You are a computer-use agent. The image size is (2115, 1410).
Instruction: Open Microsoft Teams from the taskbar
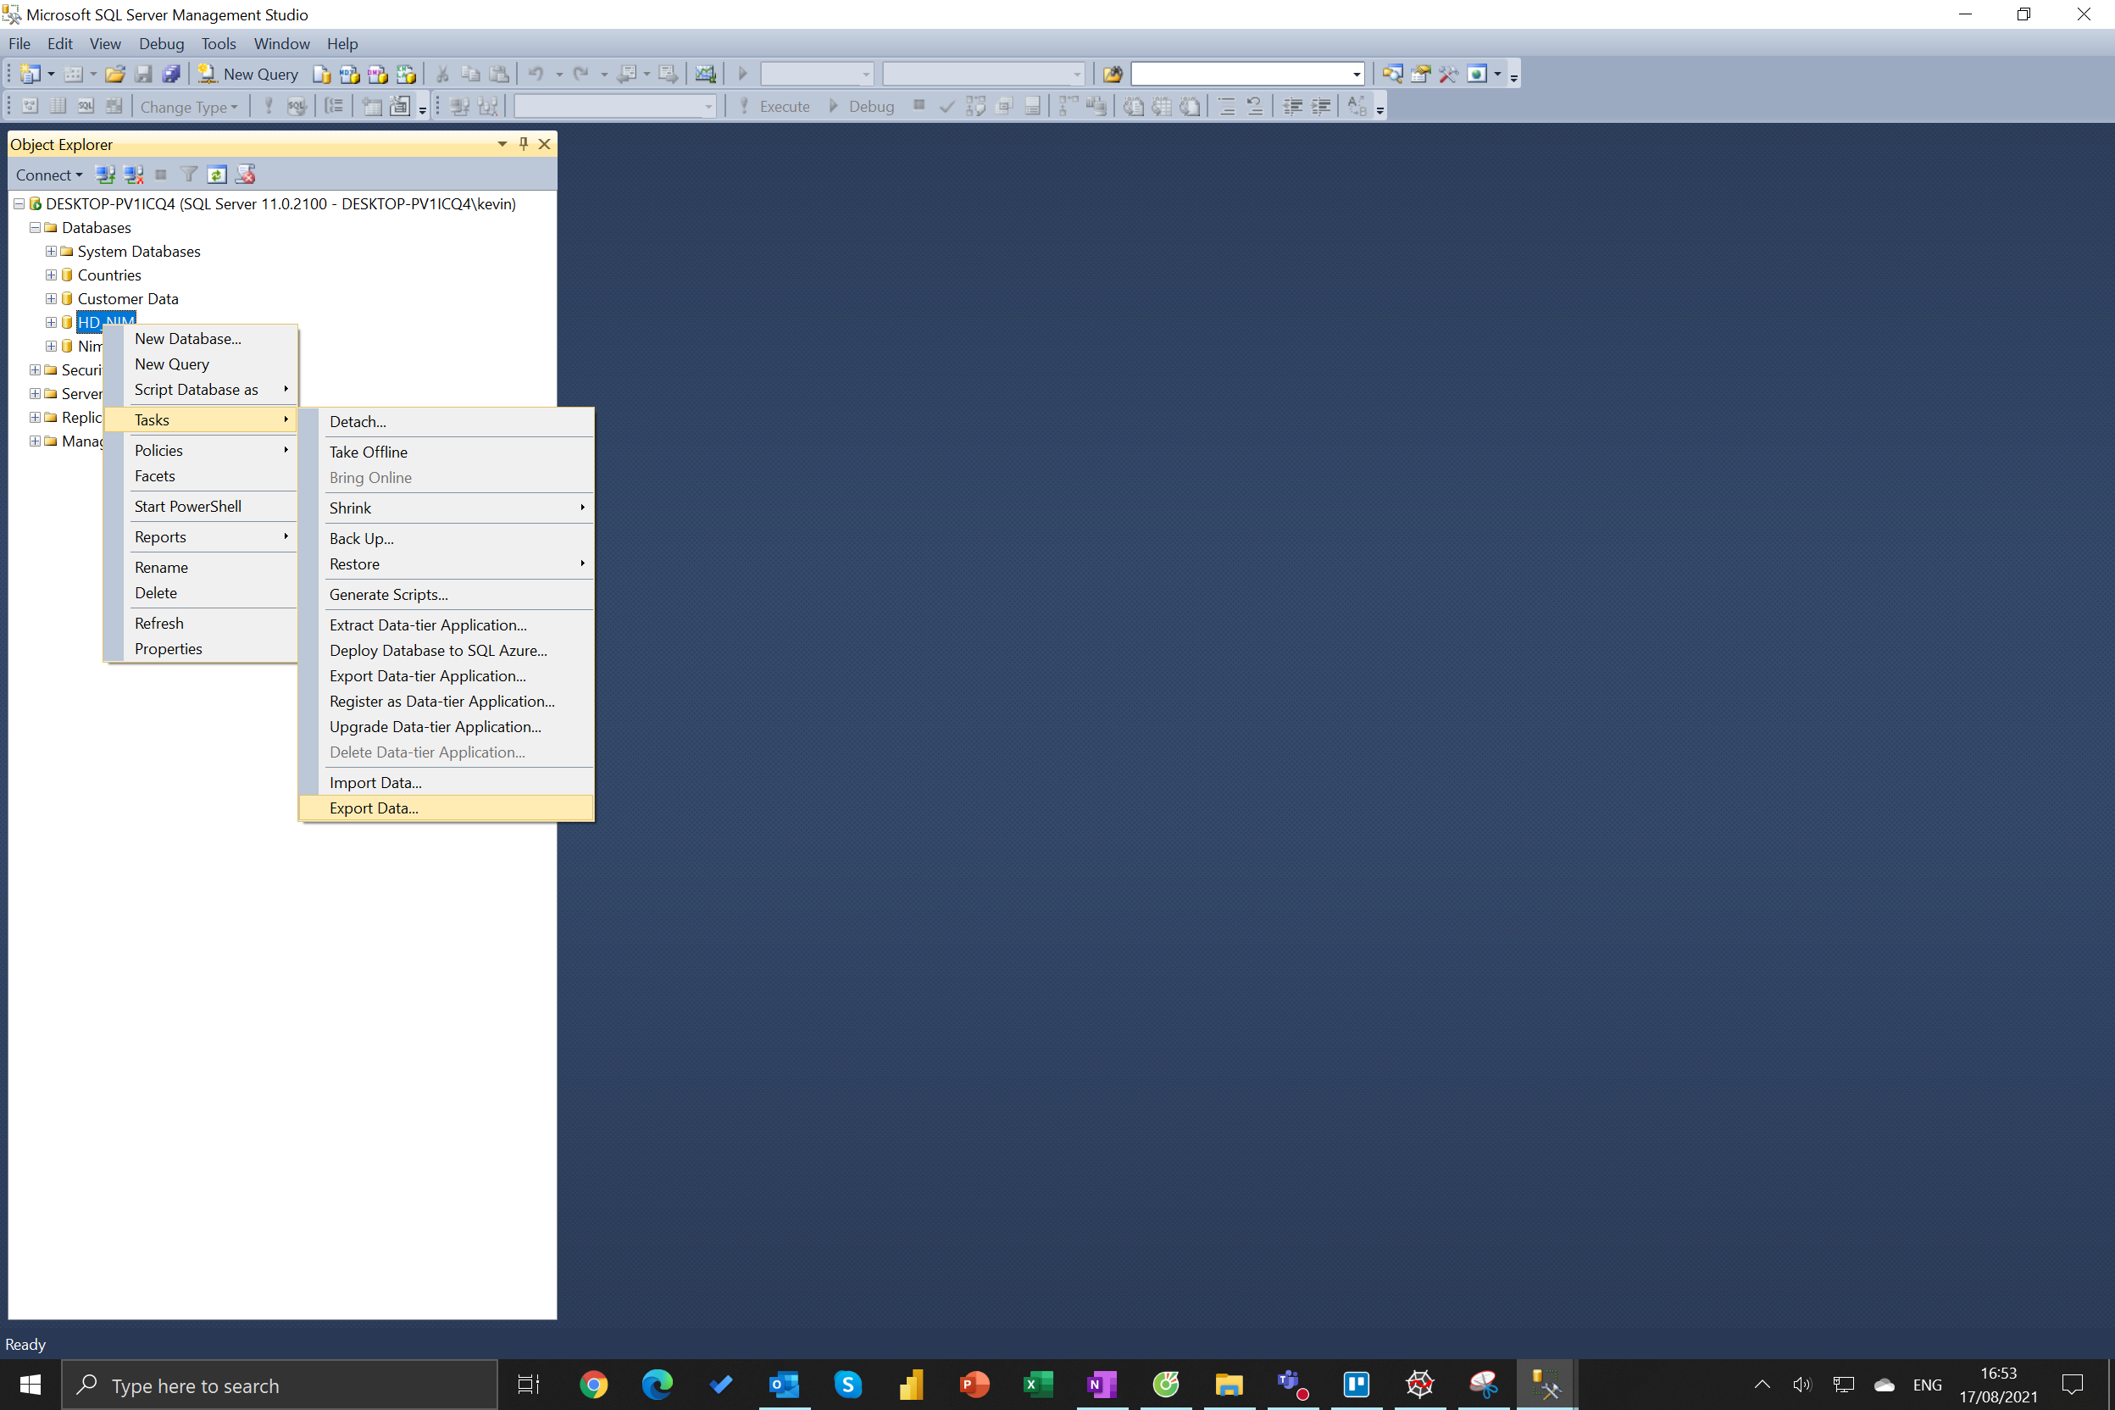point(1292,1385)
